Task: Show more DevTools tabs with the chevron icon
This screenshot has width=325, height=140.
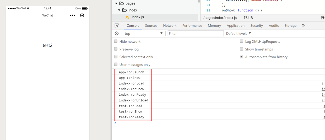Action: 303,25
